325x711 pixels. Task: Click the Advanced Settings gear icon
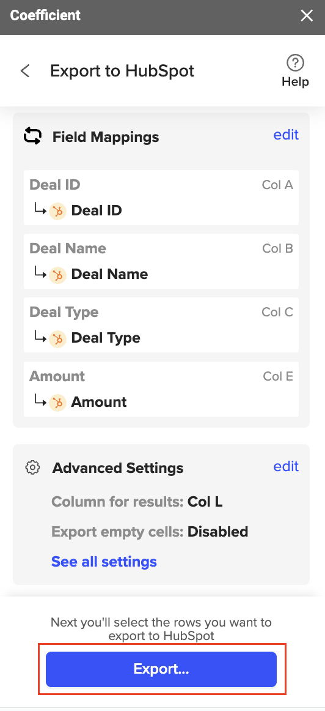click(x=32, y=467)
